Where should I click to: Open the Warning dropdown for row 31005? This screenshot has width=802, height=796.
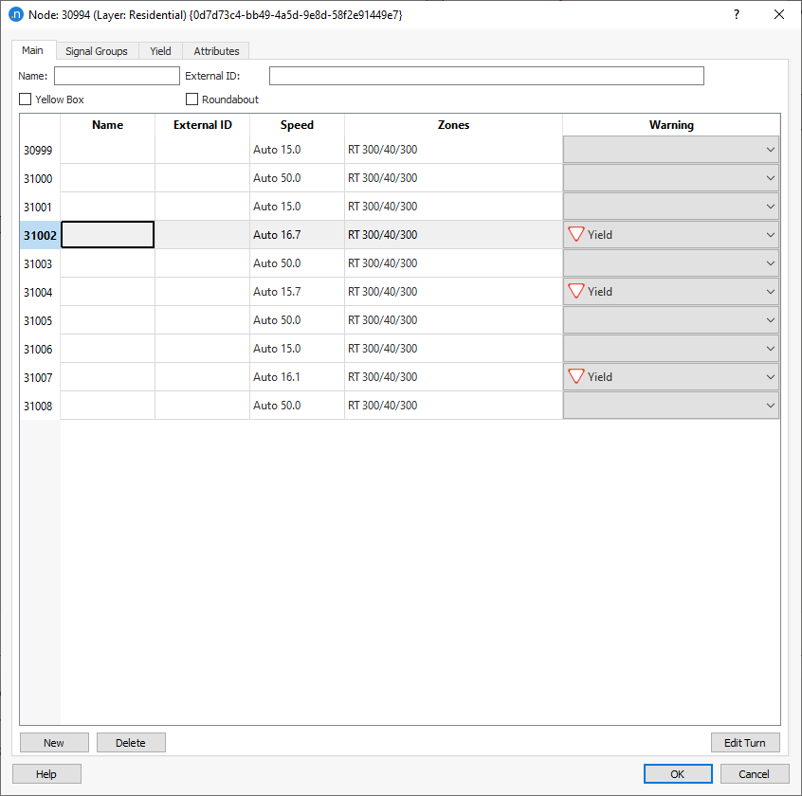tap(772, 319)
